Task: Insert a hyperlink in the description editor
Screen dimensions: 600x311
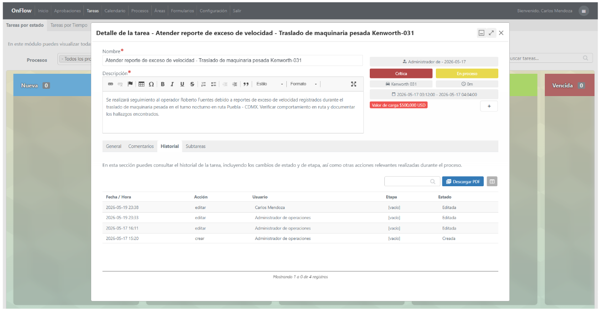Action: tap(110, 84)
